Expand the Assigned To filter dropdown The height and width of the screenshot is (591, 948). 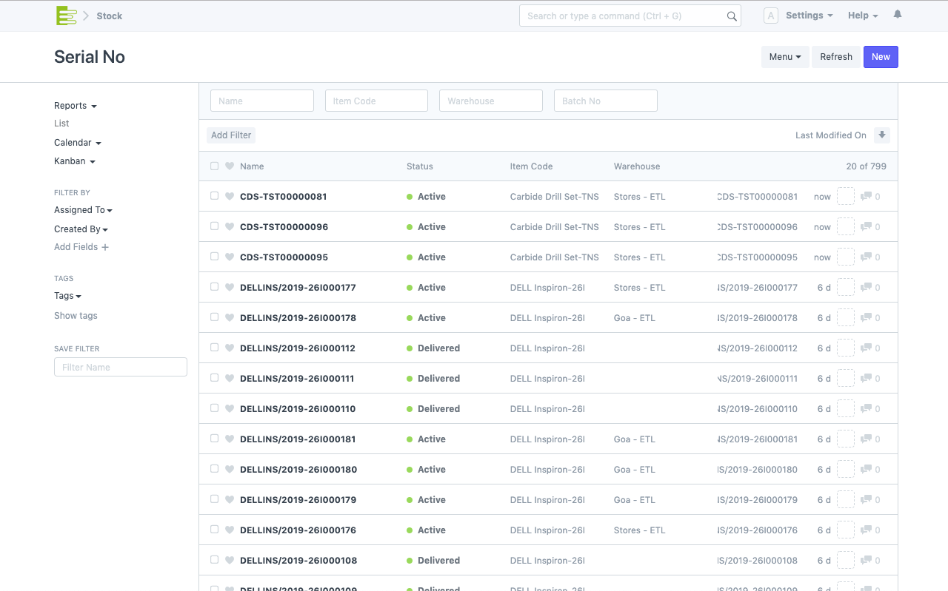(83, 210)
